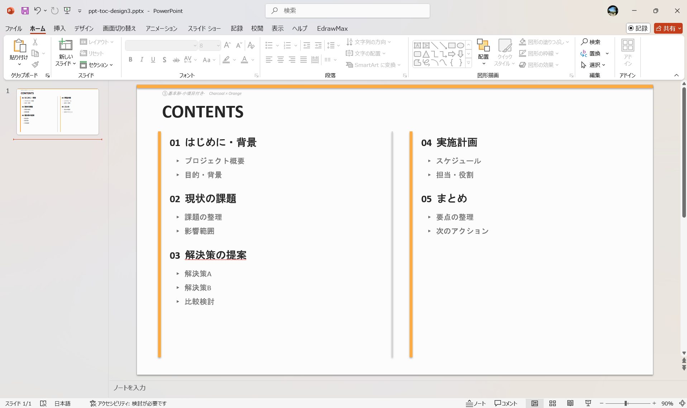Click the Share (共有) button
Screen dimensions: 687x408
click(x=668, y=28)
